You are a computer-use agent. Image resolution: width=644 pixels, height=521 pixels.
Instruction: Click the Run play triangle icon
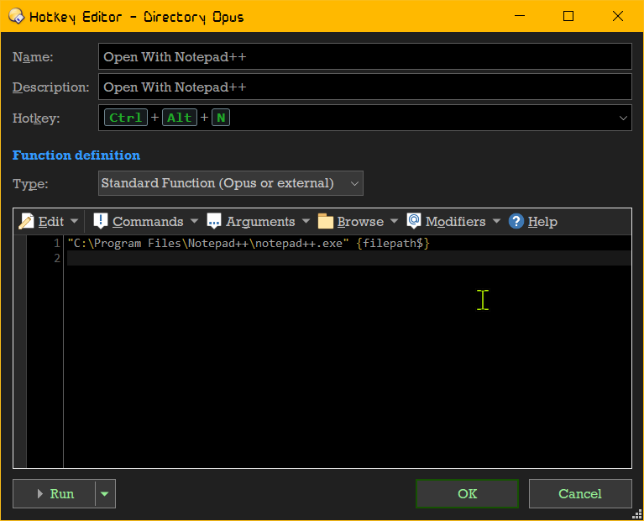[x=39, y=493]
